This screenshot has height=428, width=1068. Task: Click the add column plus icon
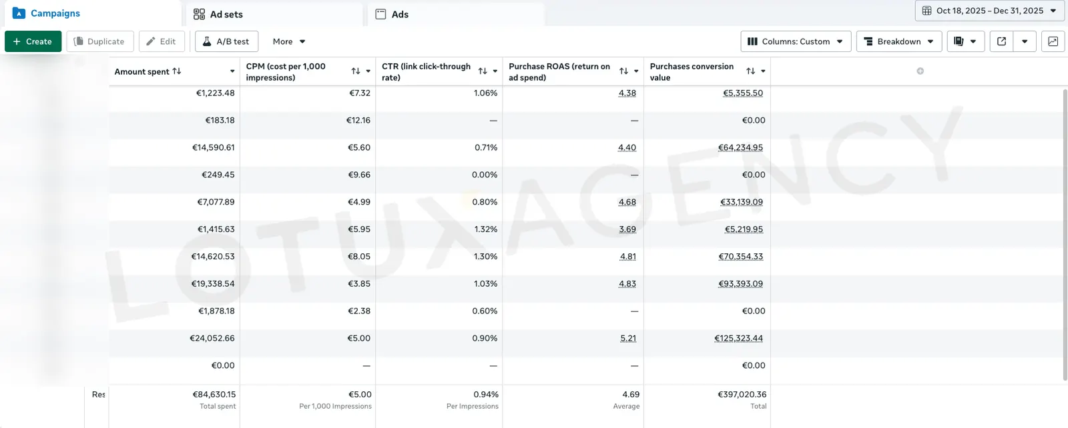[x=920, y=71]
